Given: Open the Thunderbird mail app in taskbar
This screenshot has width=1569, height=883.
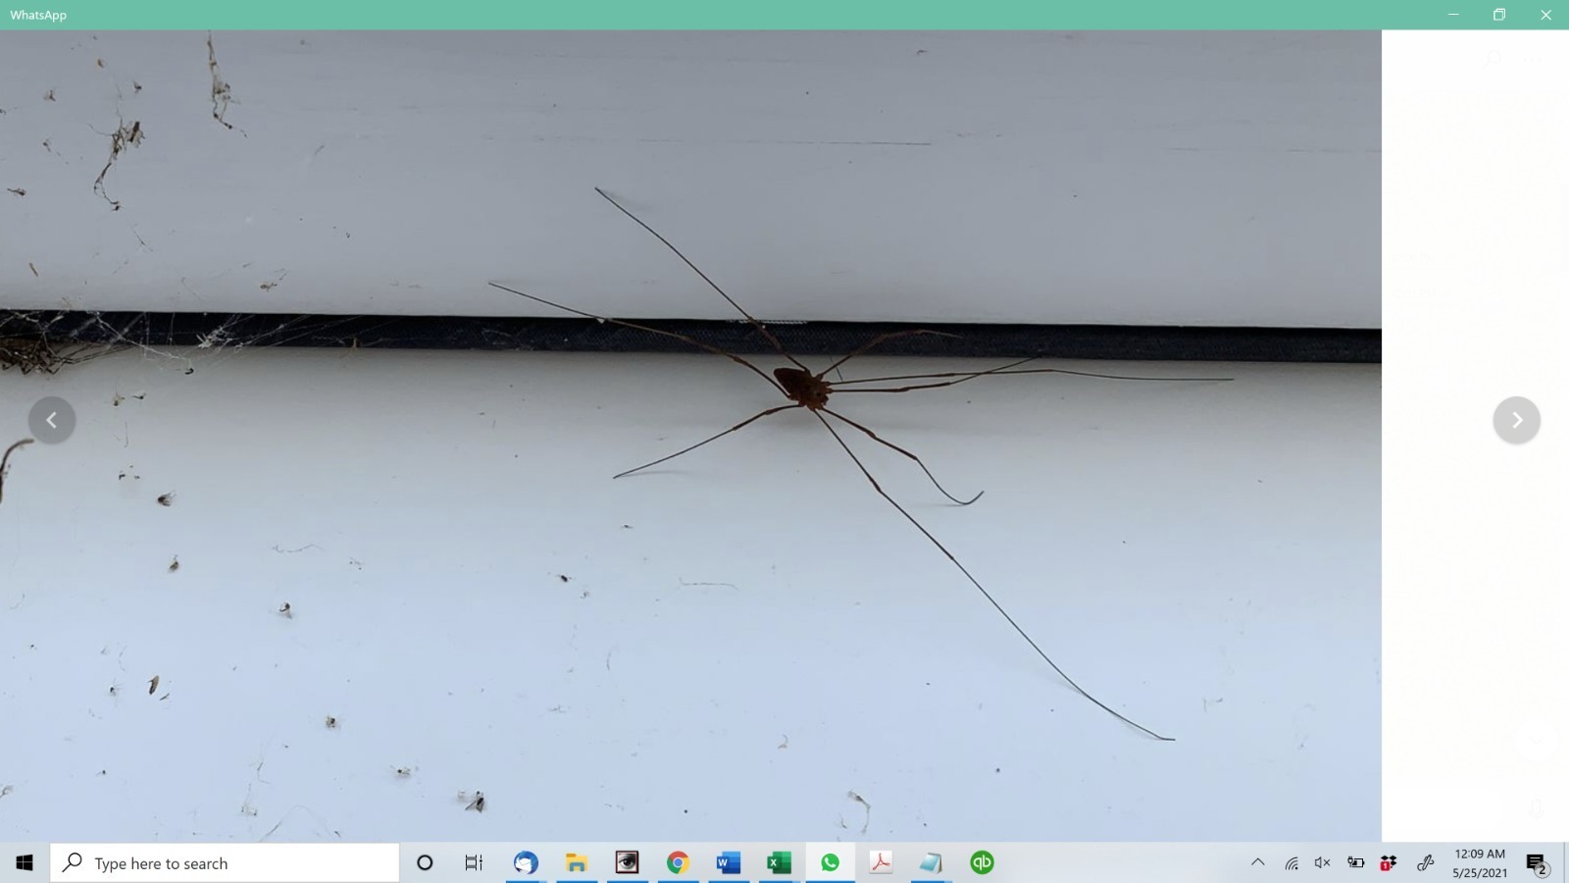Looking at the screenshot, I should coord(526,862).
